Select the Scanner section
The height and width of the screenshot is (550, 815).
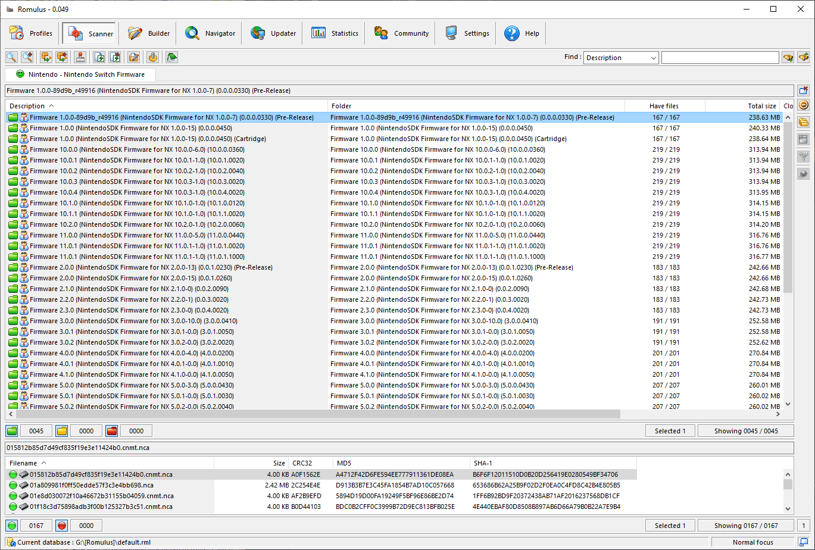coord(90,33)
